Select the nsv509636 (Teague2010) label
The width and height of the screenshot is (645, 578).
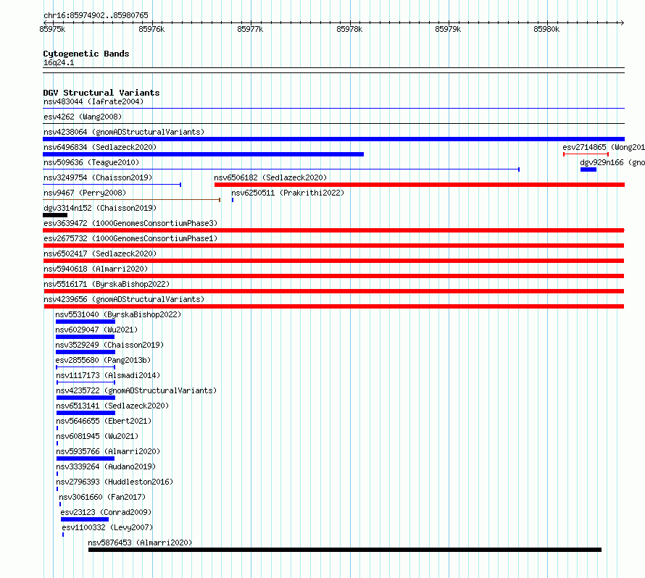[91, 162]
